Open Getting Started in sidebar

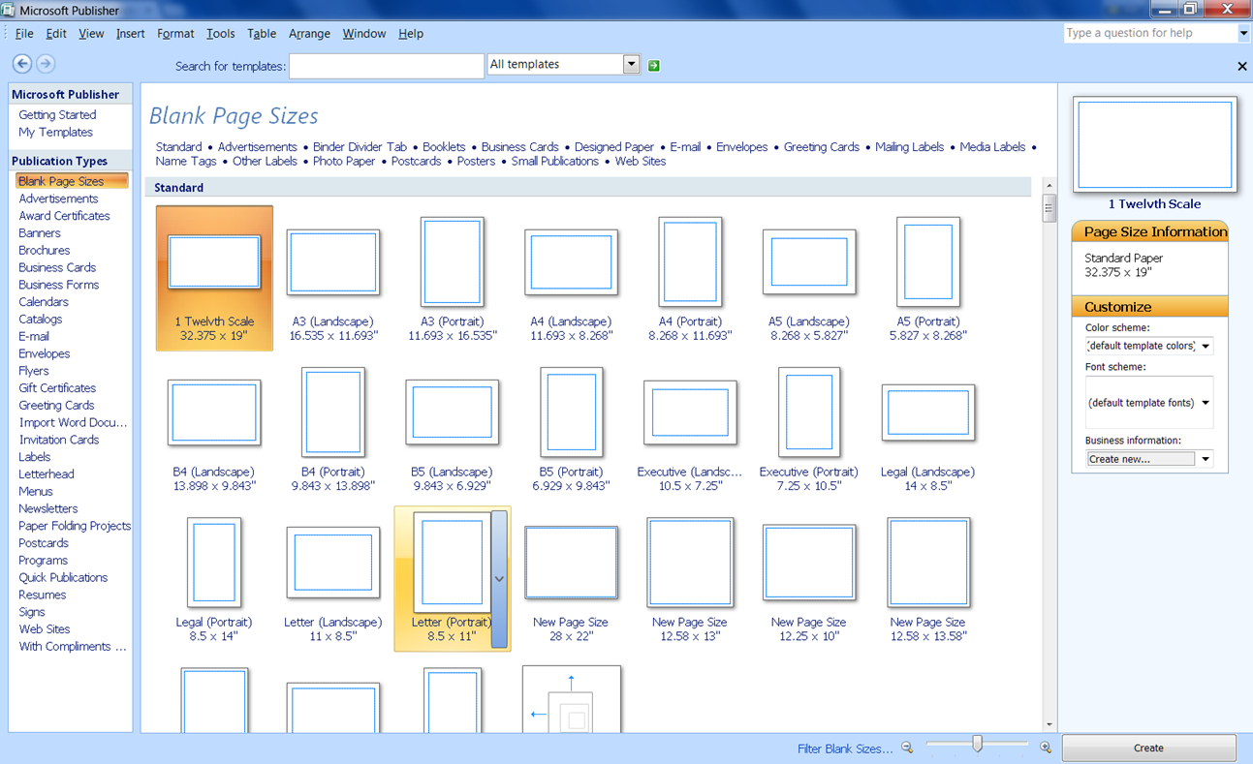point(57,115)
